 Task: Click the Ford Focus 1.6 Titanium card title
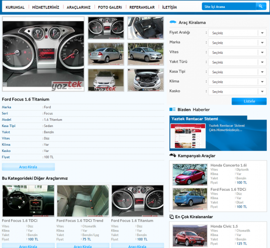132,220
